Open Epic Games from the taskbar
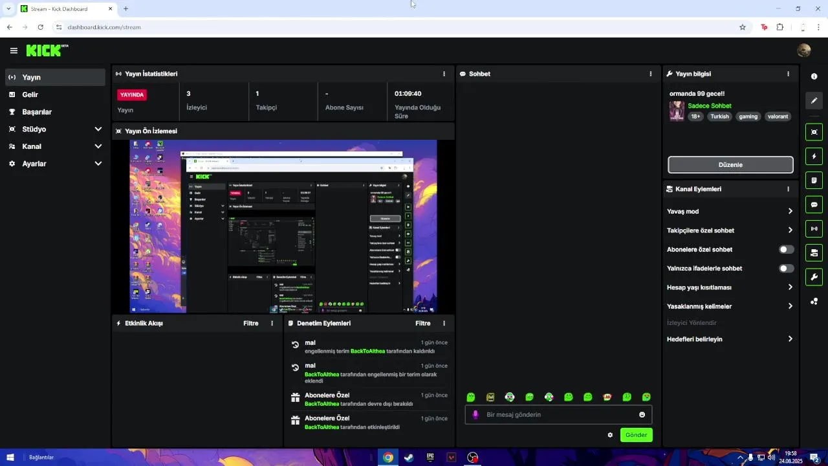The width and height of the screenshot is (828, 466). 430,458
